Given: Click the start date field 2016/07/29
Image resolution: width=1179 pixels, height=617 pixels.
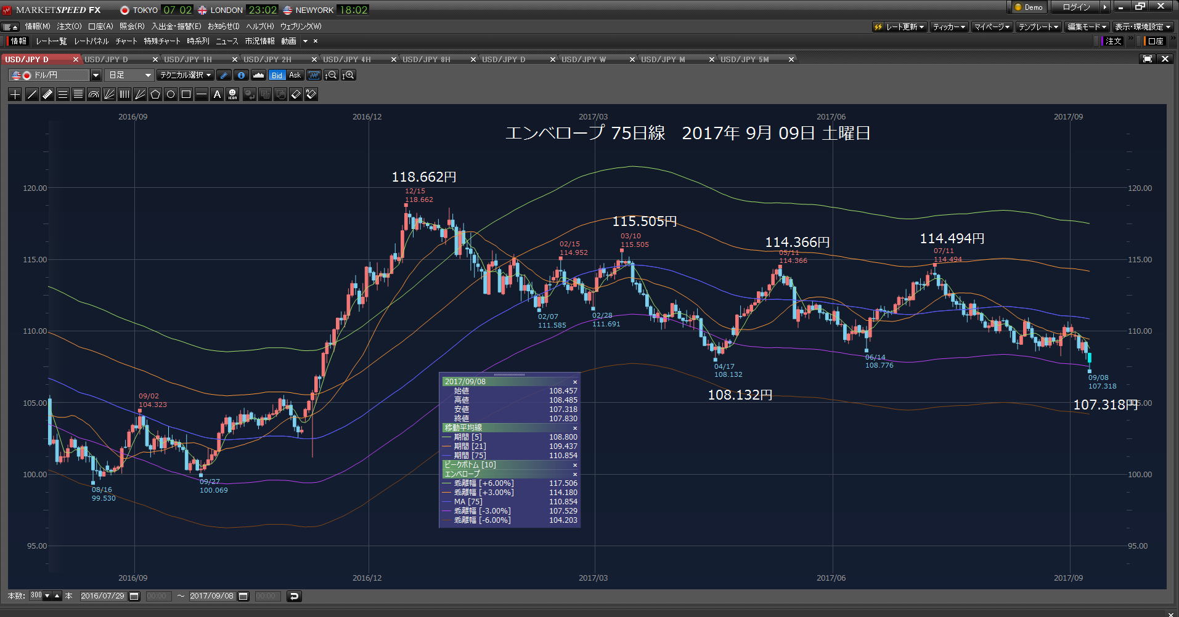Looking at the screenshot, I should (102, 596).
